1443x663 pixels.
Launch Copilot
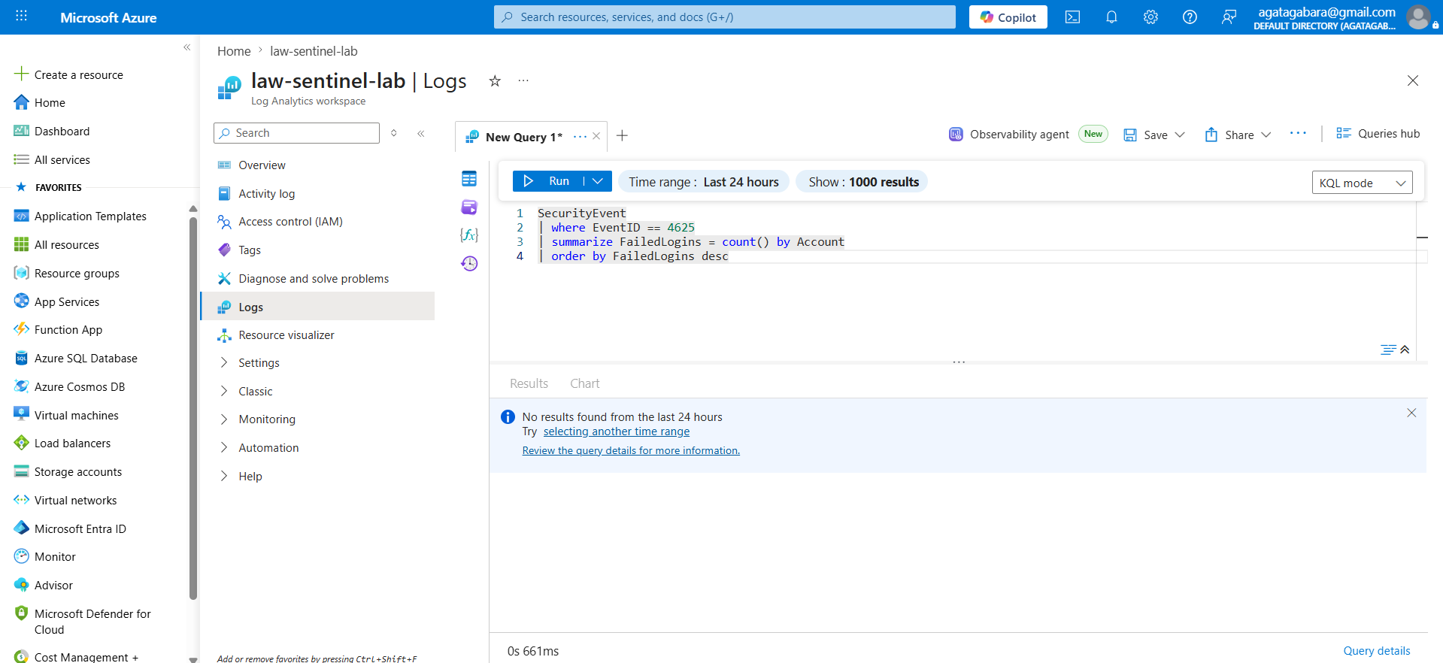pyautogui.click(x=1008, y=17)
